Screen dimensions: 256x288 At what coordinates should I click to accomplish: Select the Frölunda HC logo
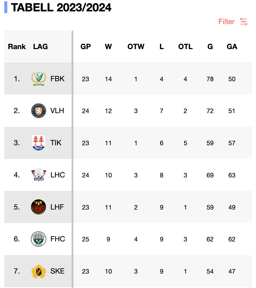[x=38, y=239]
